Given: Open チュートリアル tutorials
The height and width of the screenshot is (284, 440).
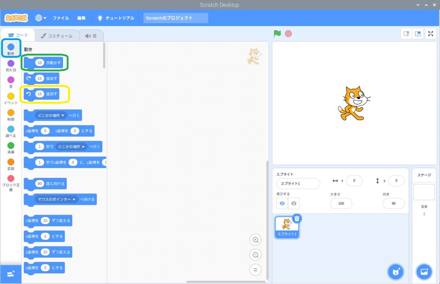Looking at the screenshot, I should pyautogui.click(x=116, y=18).
